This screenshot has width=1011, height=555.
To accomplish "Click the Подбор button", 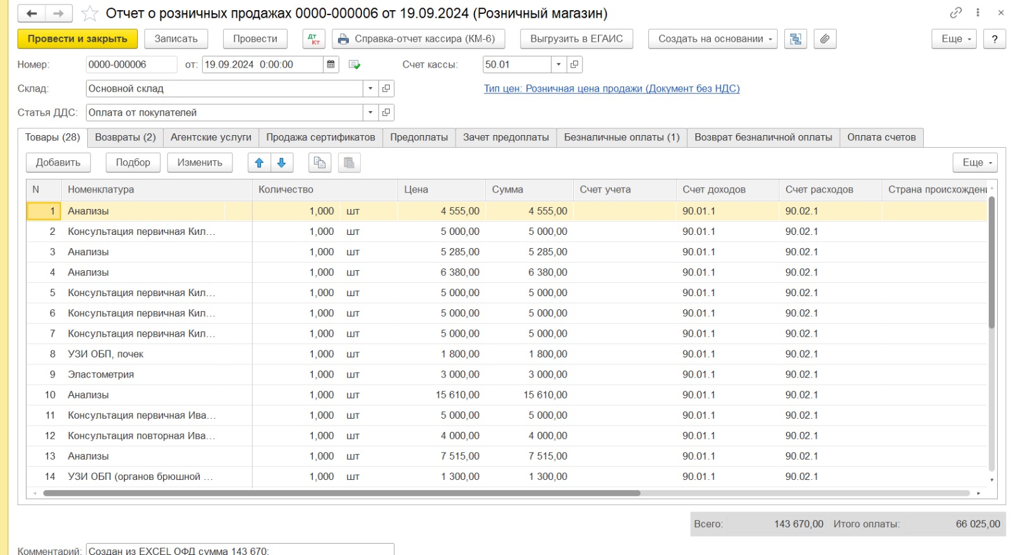I will point(133,163).
